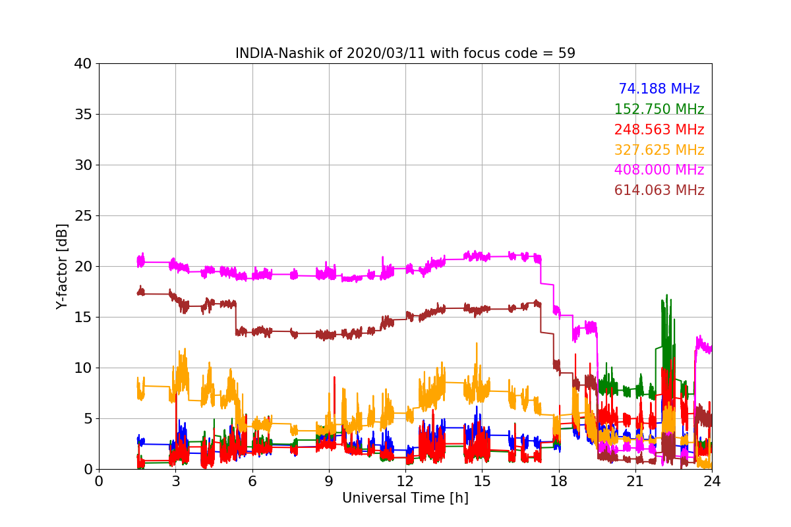The image size is (791, 527).
Task: Click the y-axis tick label 10
Action: (x=82, y=368)
